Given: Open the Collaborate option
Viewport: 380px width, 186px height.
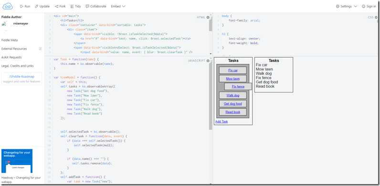Looking at the screenshot, I should coord(96,6).
